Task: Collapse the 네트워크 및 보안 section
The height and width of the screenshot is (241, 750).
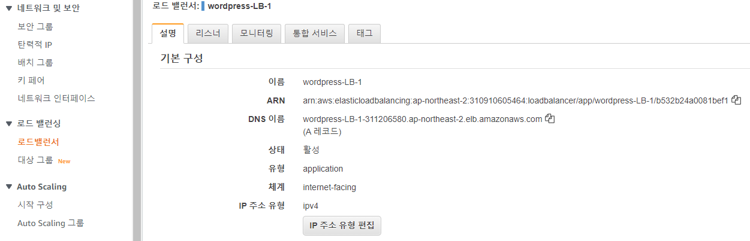Action: [9, 8]
